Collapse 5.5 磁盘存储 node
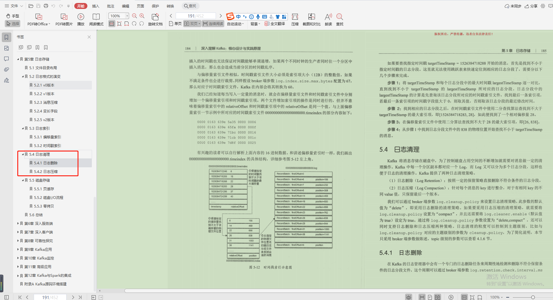Image resolution: width=553 pixels, height=300 pixels. [x=23, y=180]
